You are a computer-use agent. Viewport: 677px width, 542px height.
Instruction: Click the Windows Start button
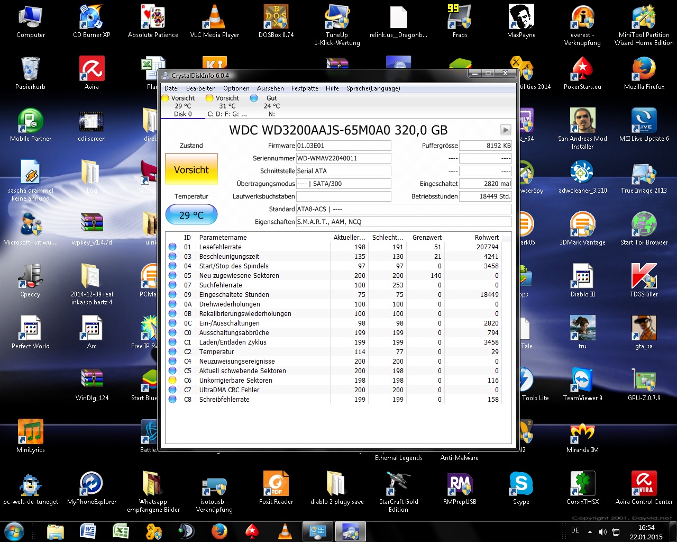click(14, 531)
